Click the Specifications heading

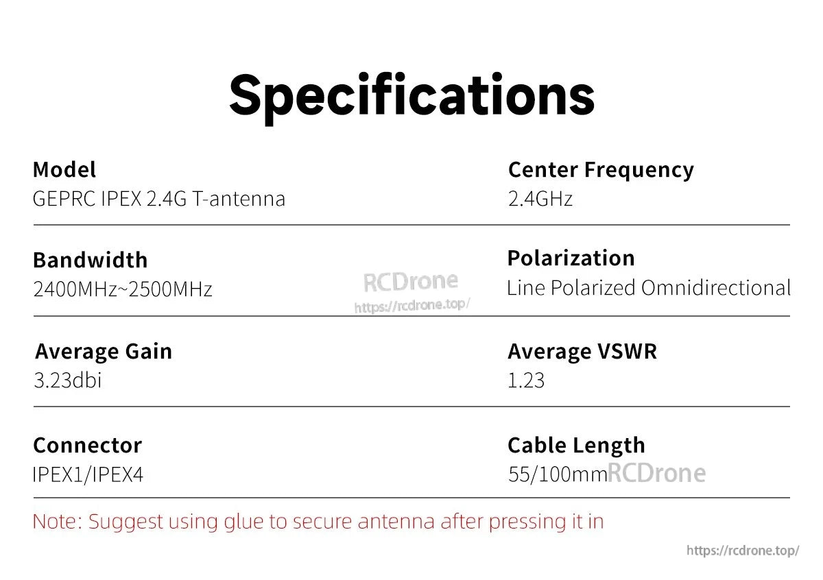411,95
